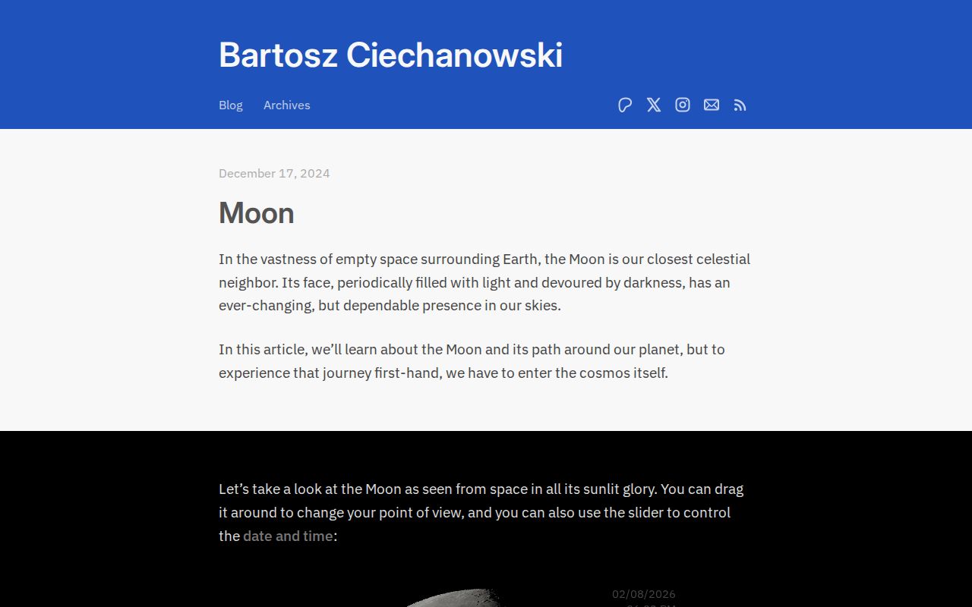The image size is (972, 607).
Task: Select the Patreon logo in the header
Action: click(x=625, y=105)
